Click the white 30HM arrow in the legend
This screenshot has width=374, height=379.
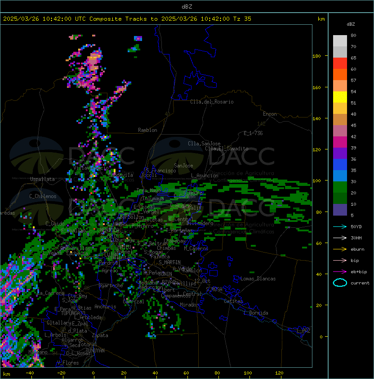click(340, 238)
